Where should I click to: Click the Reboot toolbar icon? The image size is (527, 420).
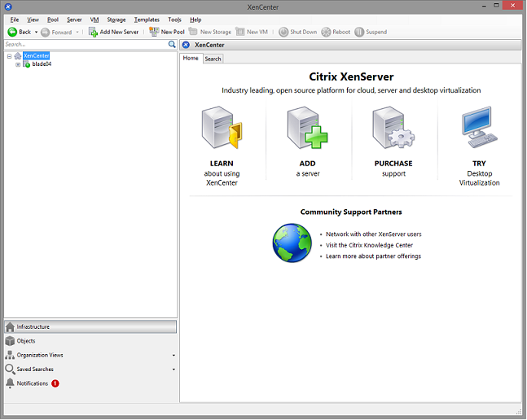click(326, 32)
